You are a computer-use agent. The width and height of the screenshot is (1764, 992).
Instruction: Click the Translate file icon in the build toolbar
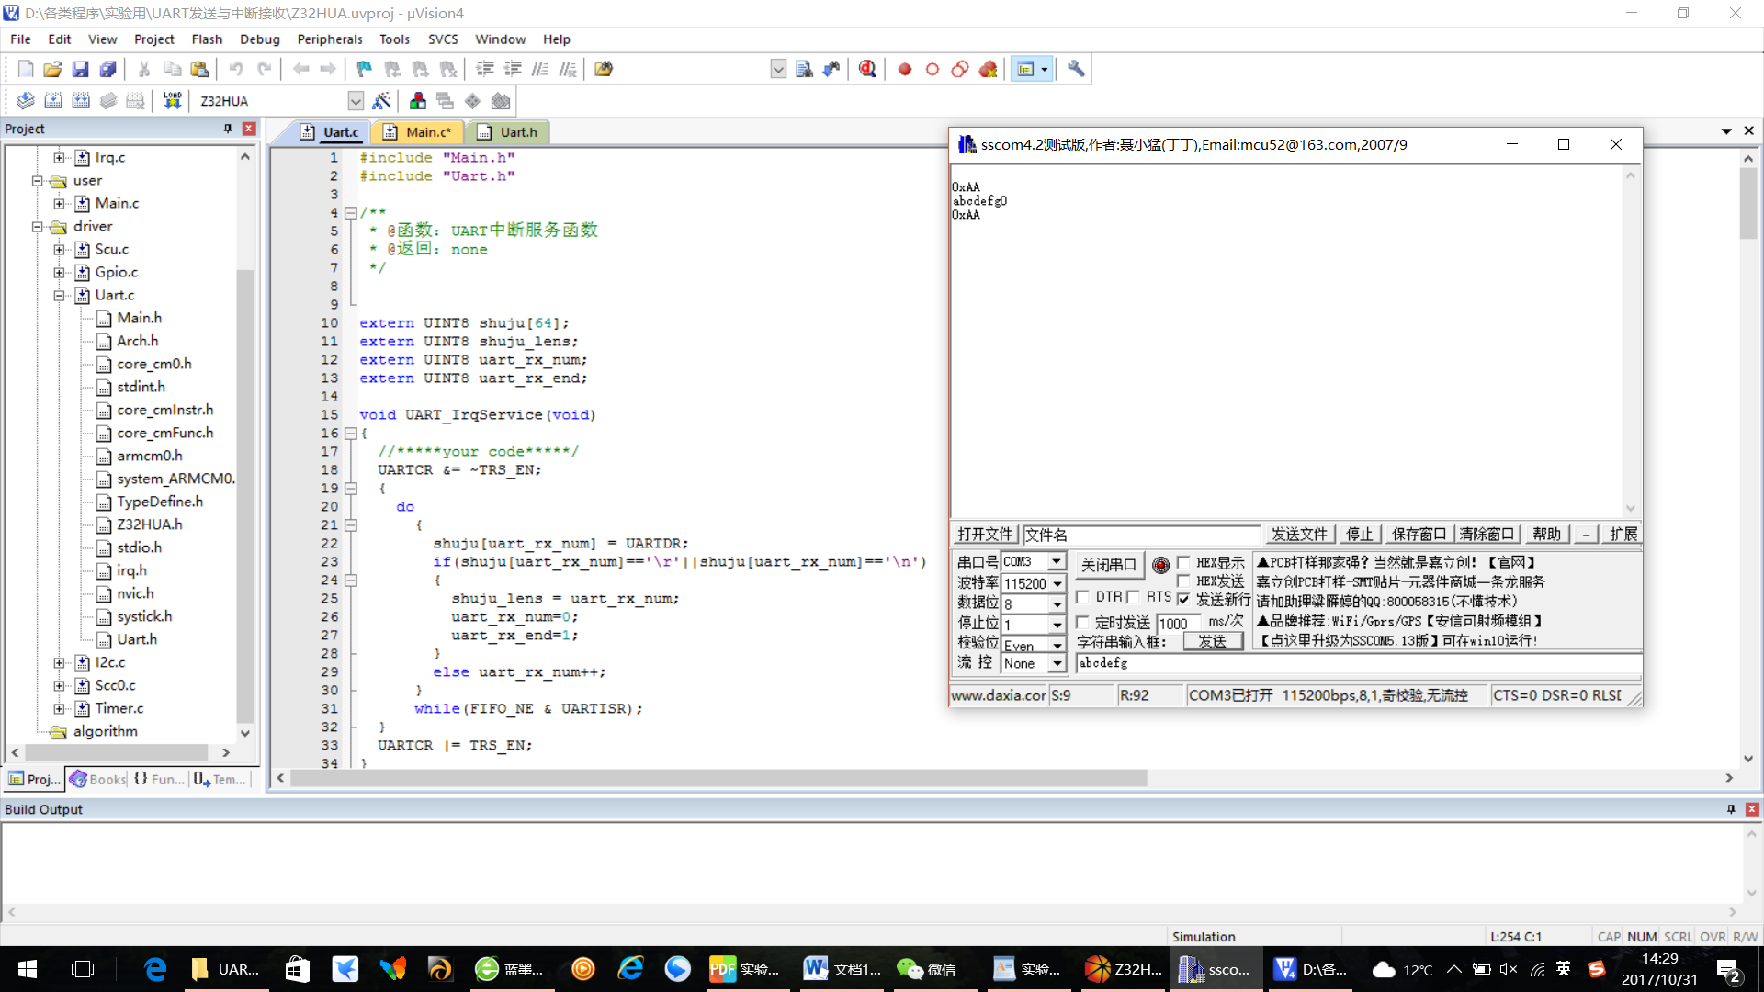tap(26, 101)
